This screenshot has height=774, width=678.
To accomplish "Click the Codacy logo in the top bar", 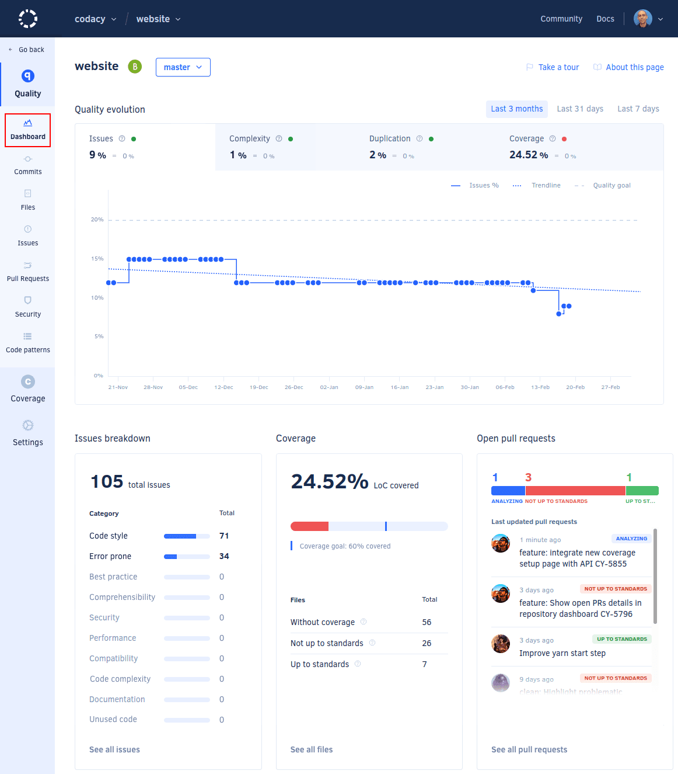I will [27, 18].
